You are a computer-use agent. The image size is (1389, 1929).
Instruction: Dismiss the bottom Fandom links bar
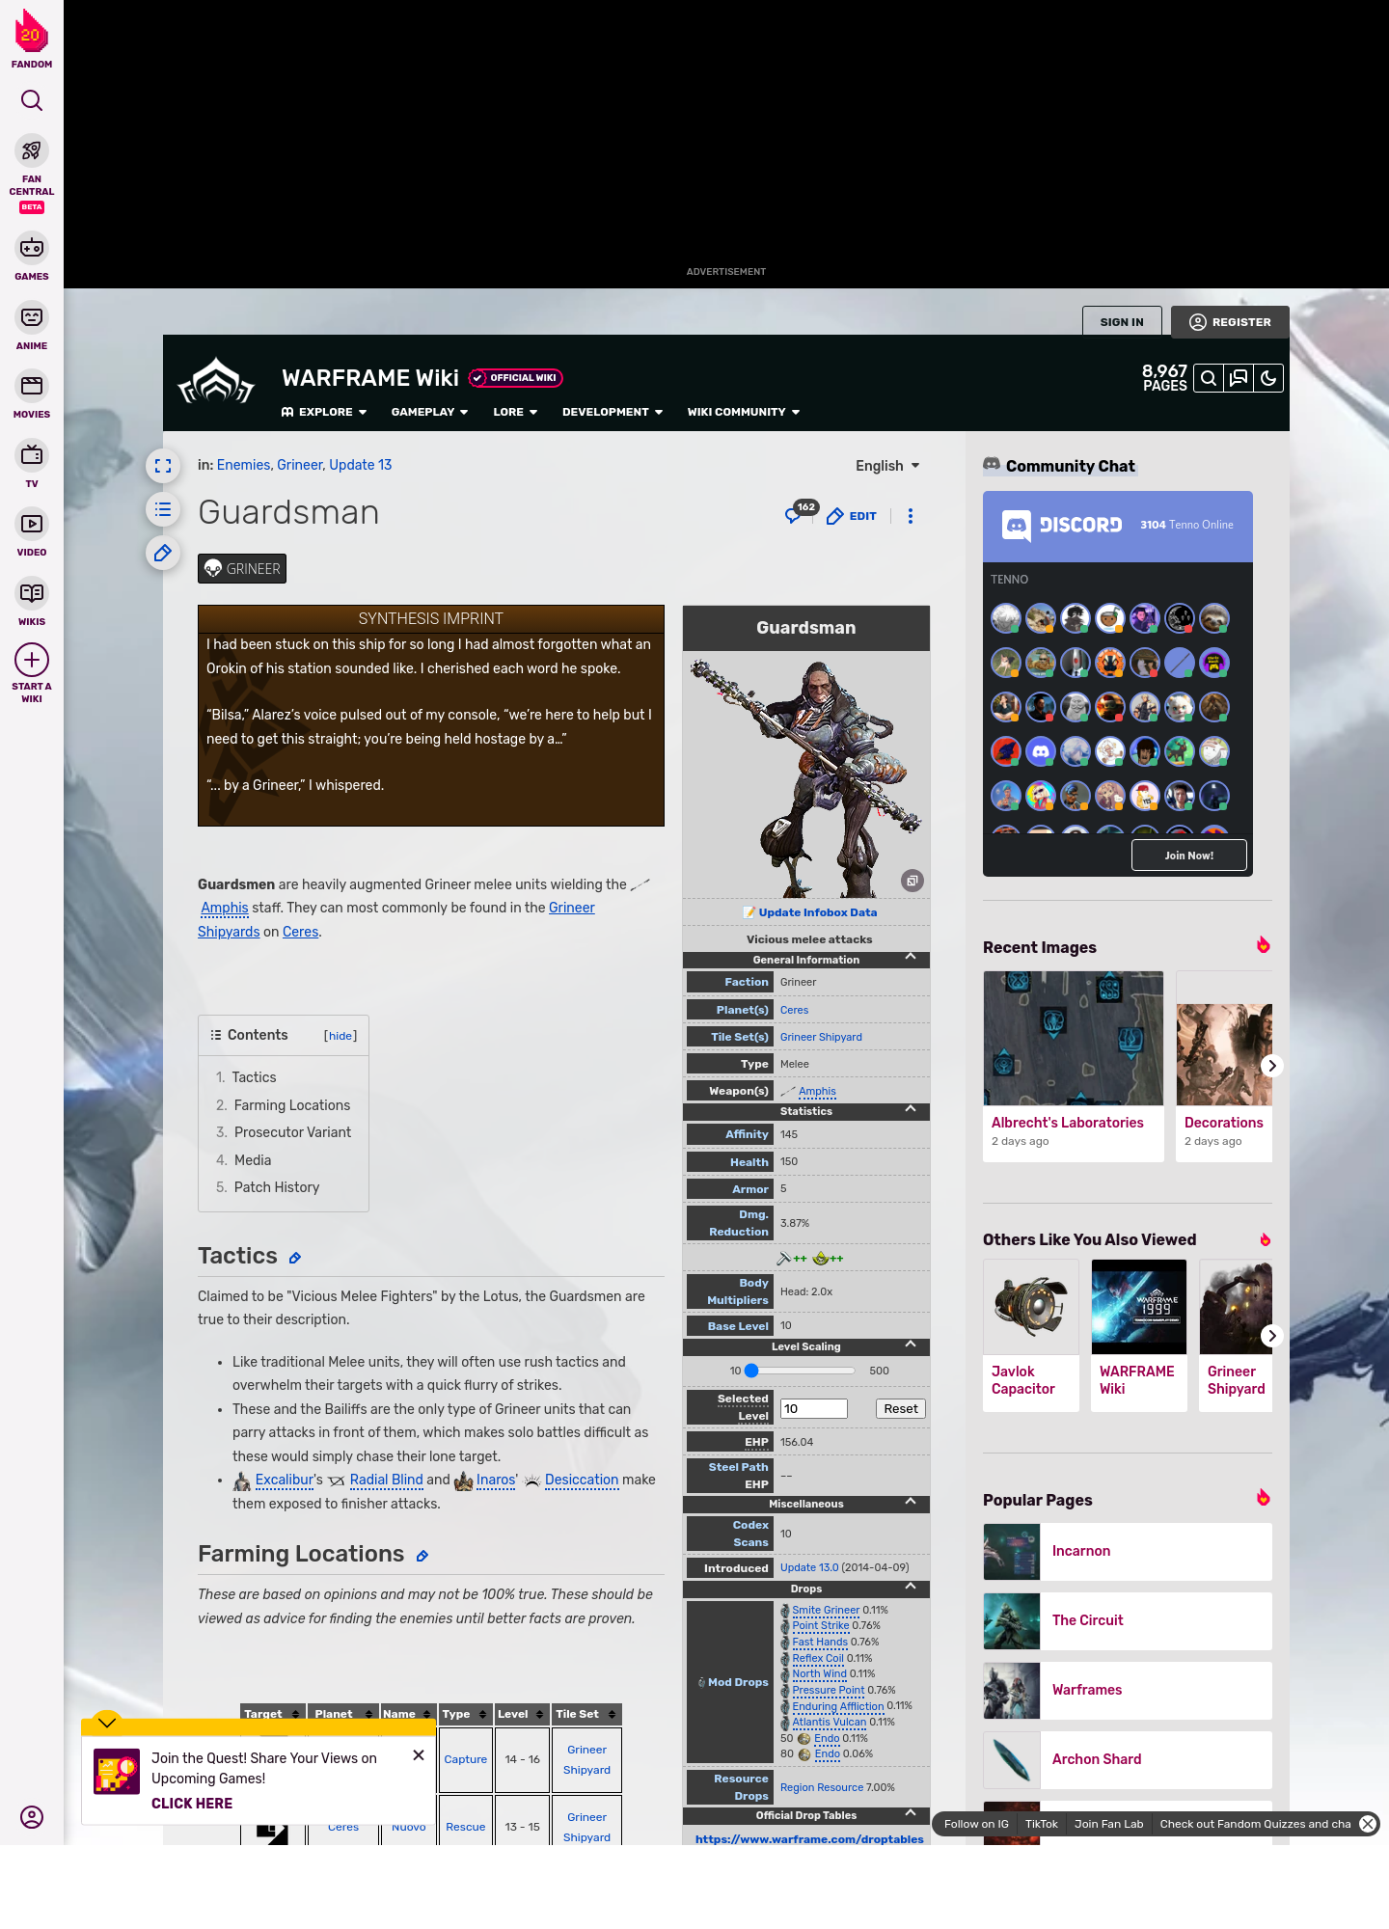1368,1824
